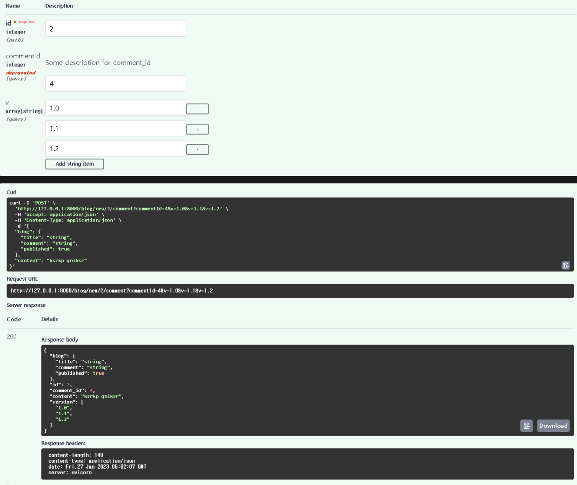Click the 200 response code
The height and width of the screenshot is (485, 577).
[12, 337]
